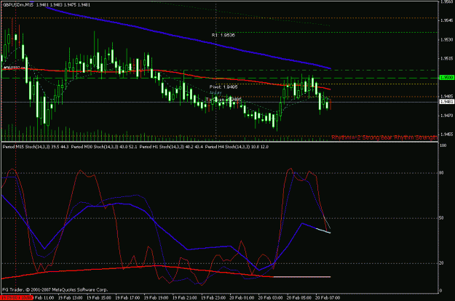This screenshot has width=455, height=301.
Task: Click the stochastic scale value 80
Action: click(x=441, y=173)
